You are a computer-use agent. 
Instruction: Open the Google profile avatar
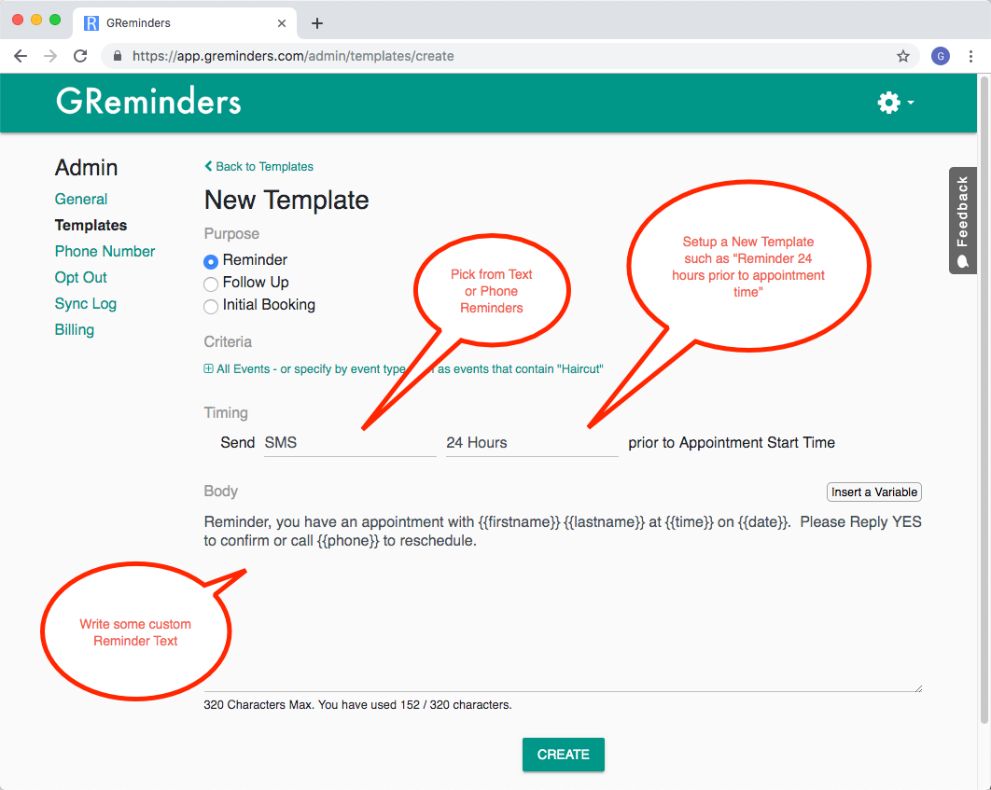(x=941, y=56)
